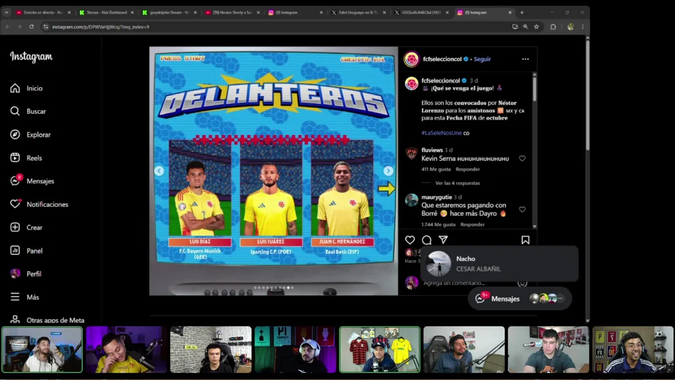Open the Chrome three-dot menu
675x380 pixels.
pyautogui.click(x=582, y=26)
